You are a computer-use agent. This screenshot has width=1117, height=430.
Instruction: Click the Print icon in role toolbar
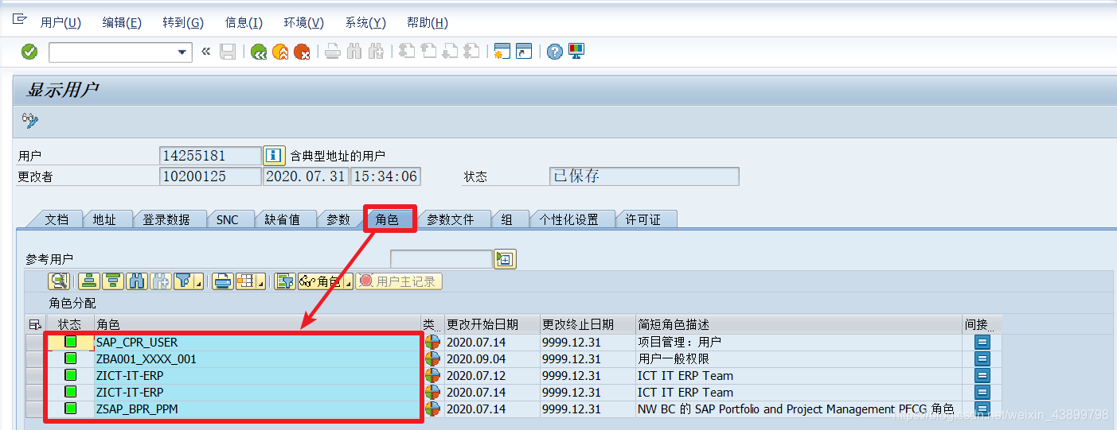point(223,281)
